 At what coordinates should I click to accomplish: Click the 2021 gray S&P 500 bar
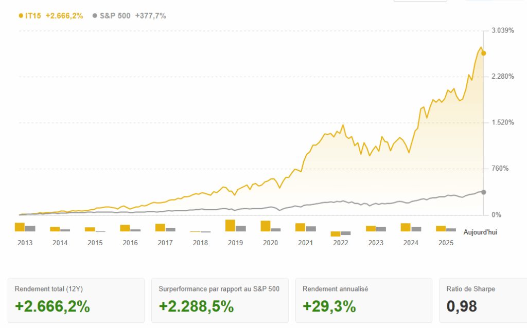point(311,228)
